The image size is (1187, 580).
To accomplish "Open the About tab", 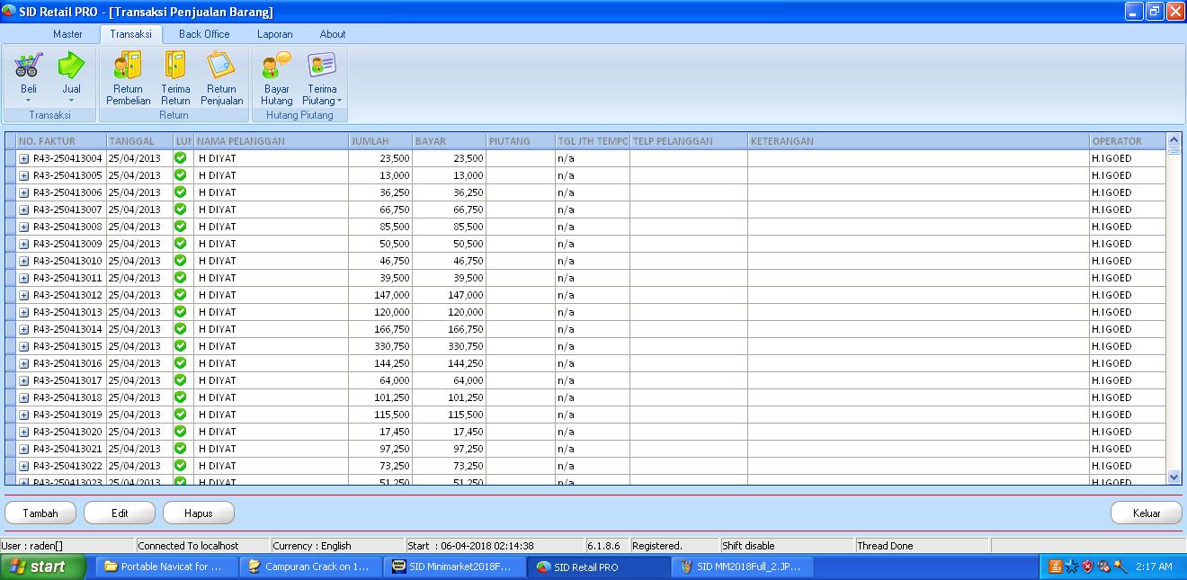I will pyautogui.click(x=333, y=34).
